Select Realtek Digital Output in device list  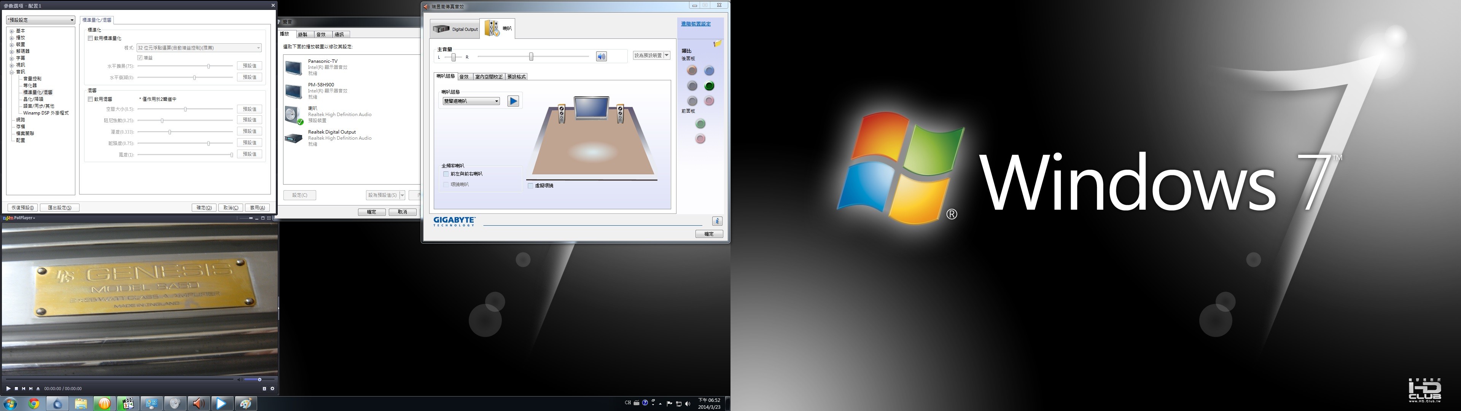tap(350, 138)
